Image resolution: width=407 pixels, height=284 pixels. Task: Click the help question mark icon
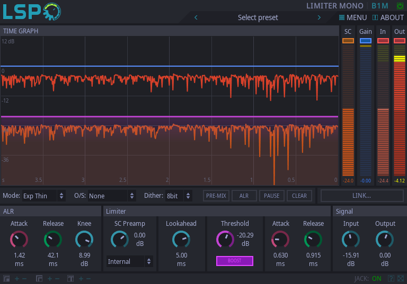click(x=391, y=278)
